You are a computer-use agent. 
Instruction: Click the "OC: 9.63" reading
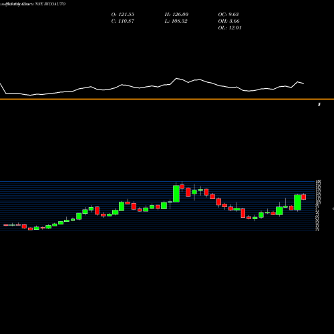[x=228, y=15]
